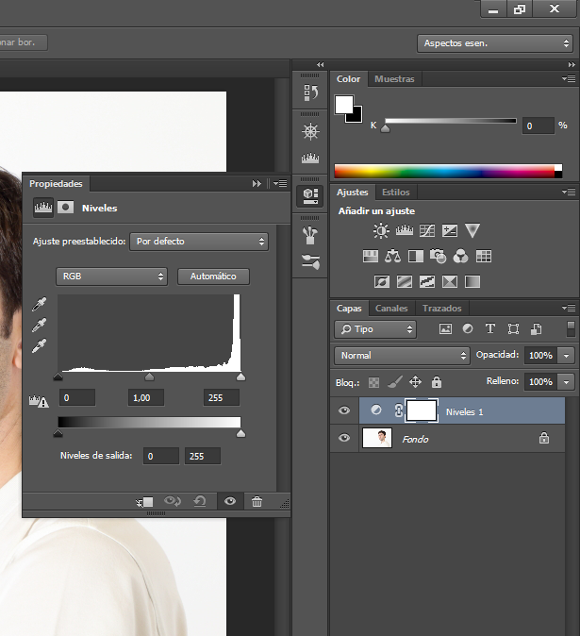This screenshot has height=636, width=580.
Task: Add a Posterize adjustment
Action: (405, 281)
